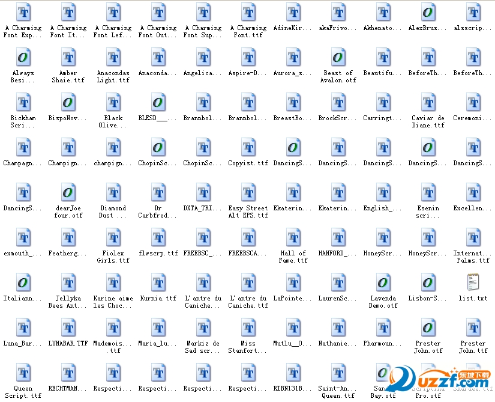This screenshot has width=495, height=402.
Task: Select Prester John.ttf font icon
Action: tap(473, 327)
